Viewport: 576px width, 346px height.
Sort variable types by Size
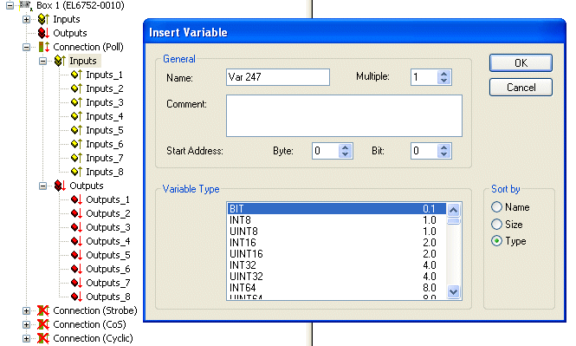pos(496,225)
